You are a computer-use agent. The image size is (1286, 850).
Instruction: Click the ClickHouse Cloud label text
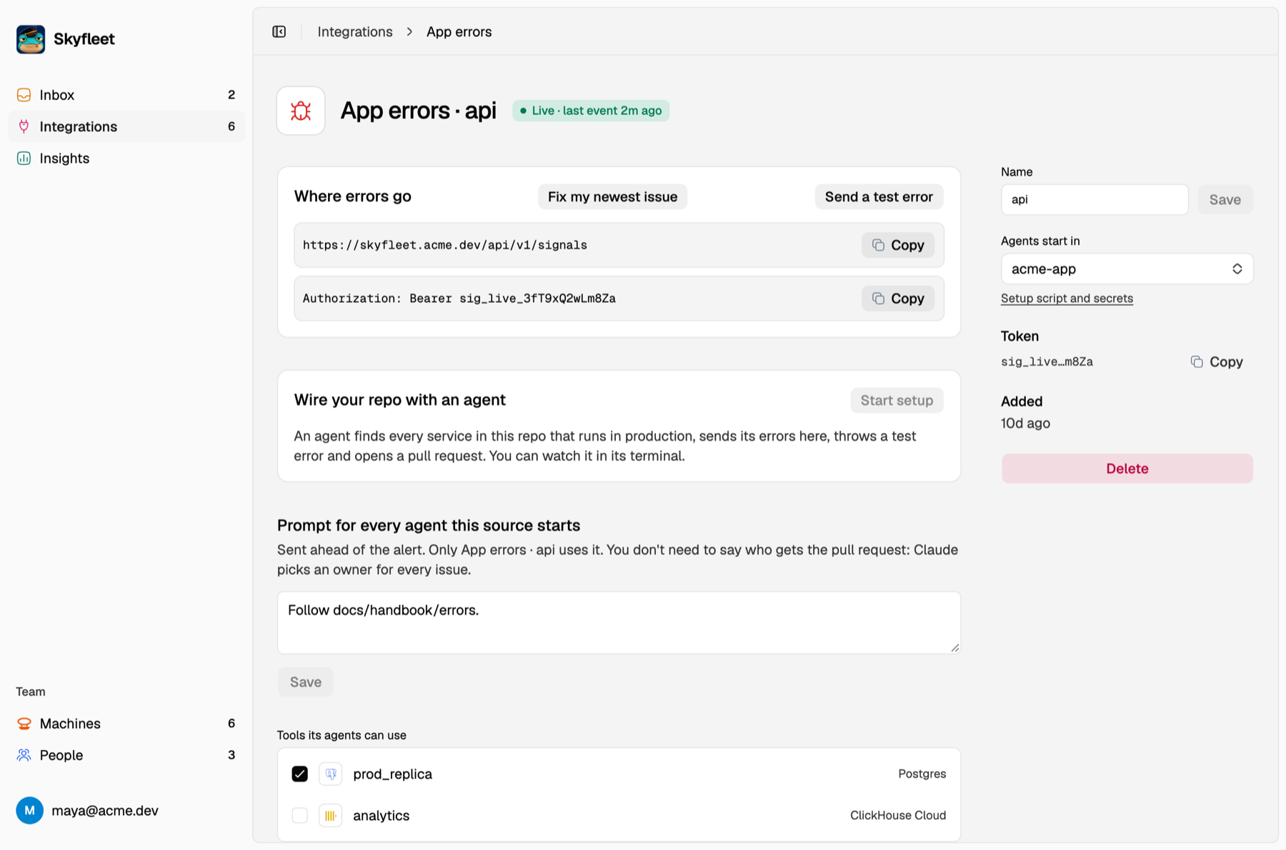tap(898, 816)
